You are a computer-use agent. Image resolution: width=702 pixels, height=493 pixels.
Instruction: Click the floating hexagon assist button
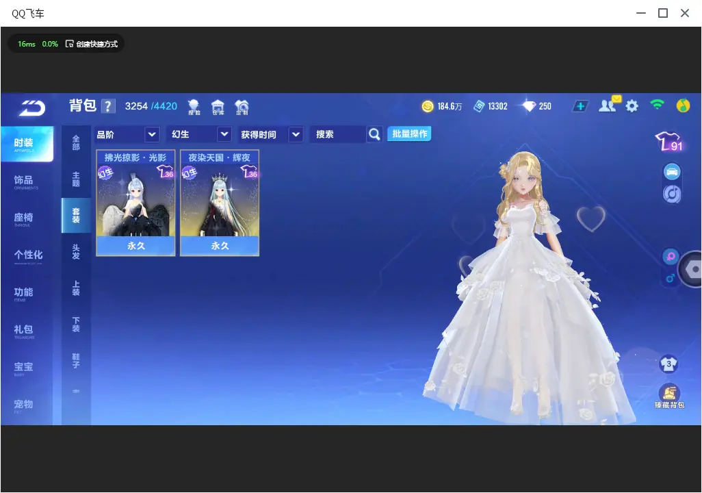click(x=691, y=269)
